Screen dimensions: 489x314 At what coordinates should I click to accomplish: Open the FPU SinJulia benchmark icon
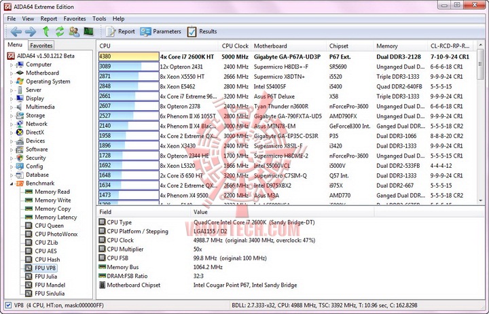pyautogui.click(x=29, y=293)
